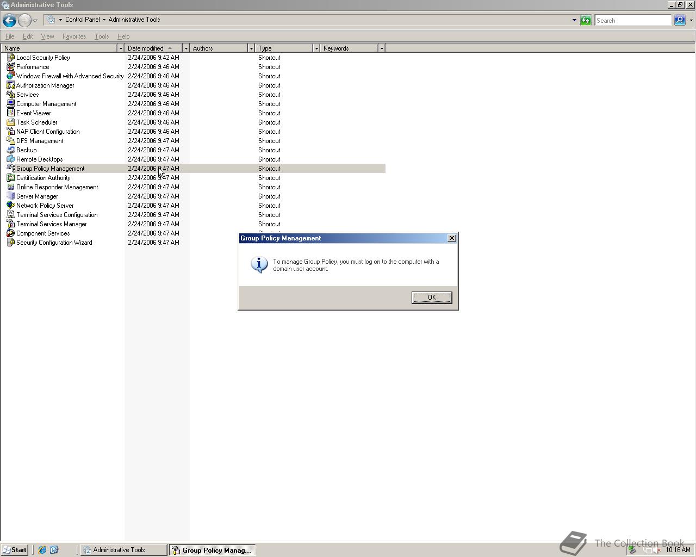The height and width of the screenshot is (557, 696).
Task: Click Administrative Tools in the breadcrumb
Action: pos(134,20)
